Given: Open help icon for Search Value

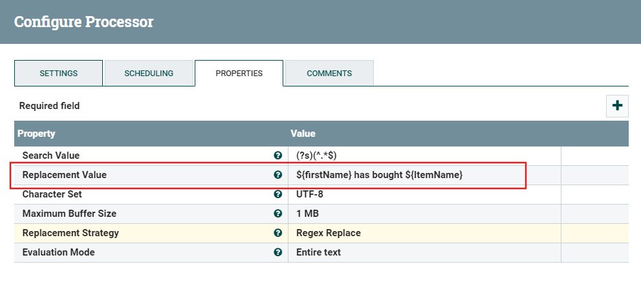Looking at the screenshot, I should pos(278,156).
